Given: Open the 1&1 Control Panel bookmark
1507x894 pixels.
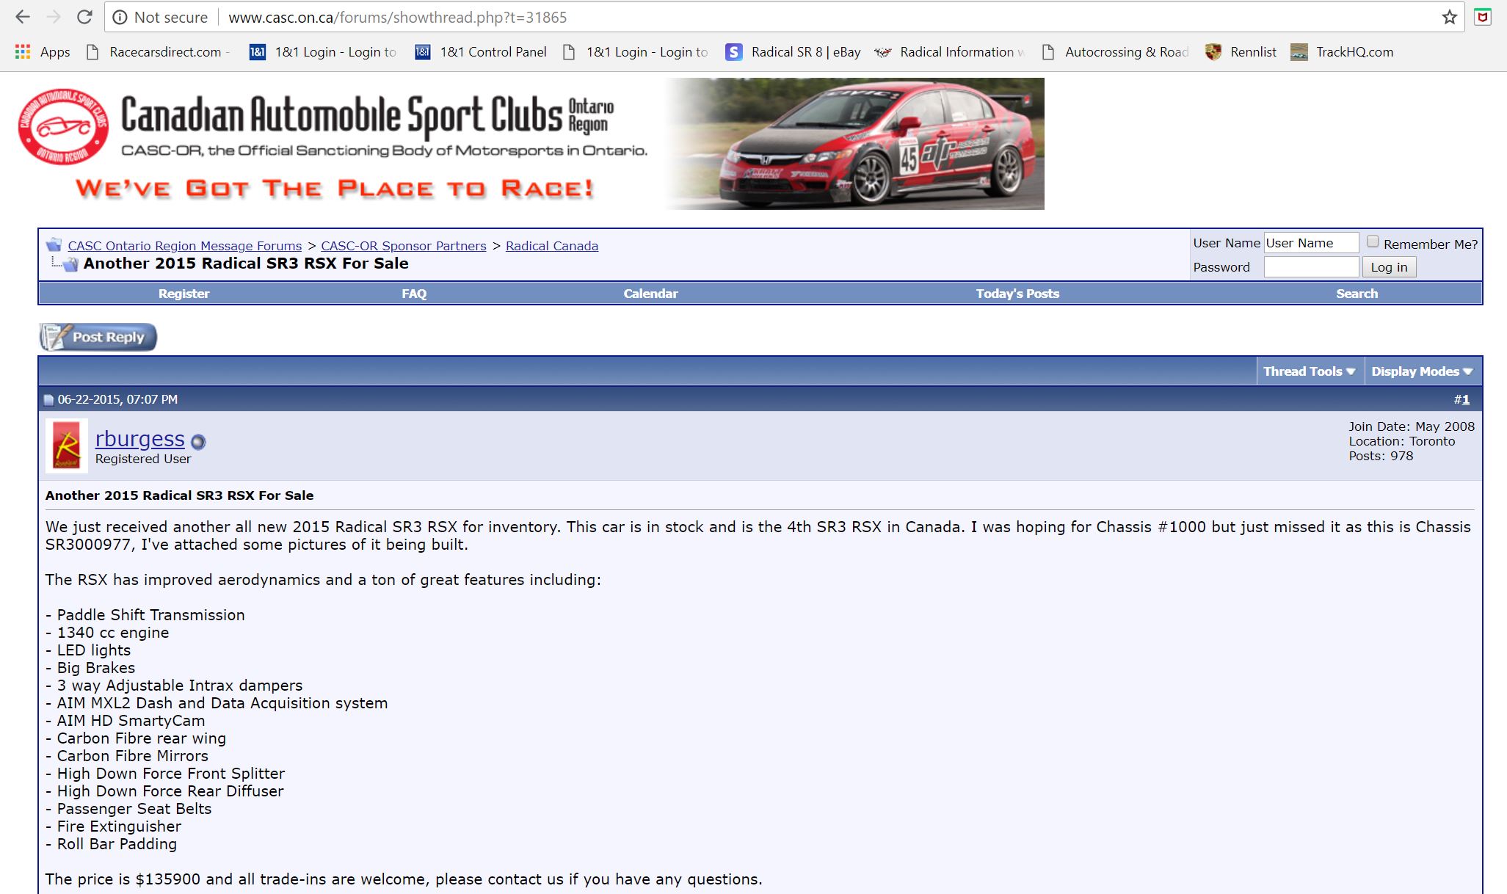Looking at the screenshot, I should pyautogui.click(x=481, y=52).
